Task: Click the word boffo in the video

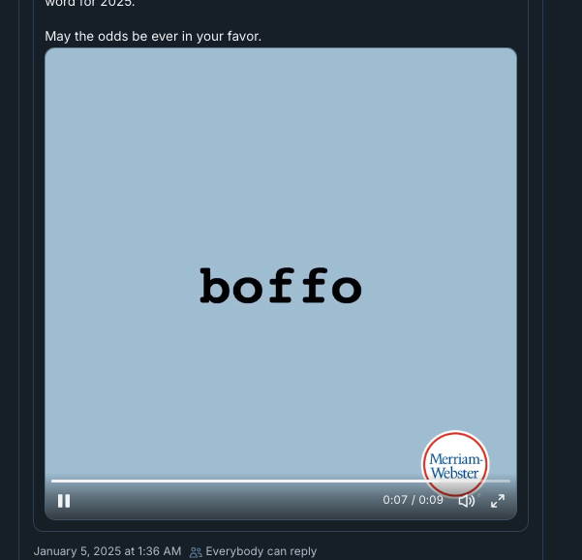Action: pyautogui.click(x=281, y=286)
